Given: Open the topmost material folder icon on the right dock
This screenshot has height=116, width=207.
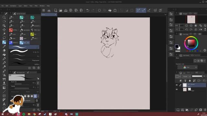Looking at the screenshot, I should pos(171,14).
